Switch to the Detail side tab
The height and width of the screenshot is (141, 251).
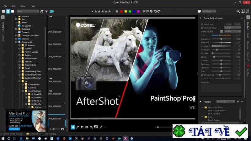[x=248, y=35]
